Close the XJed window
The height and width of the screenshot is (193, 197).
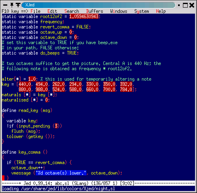[192, 5]
